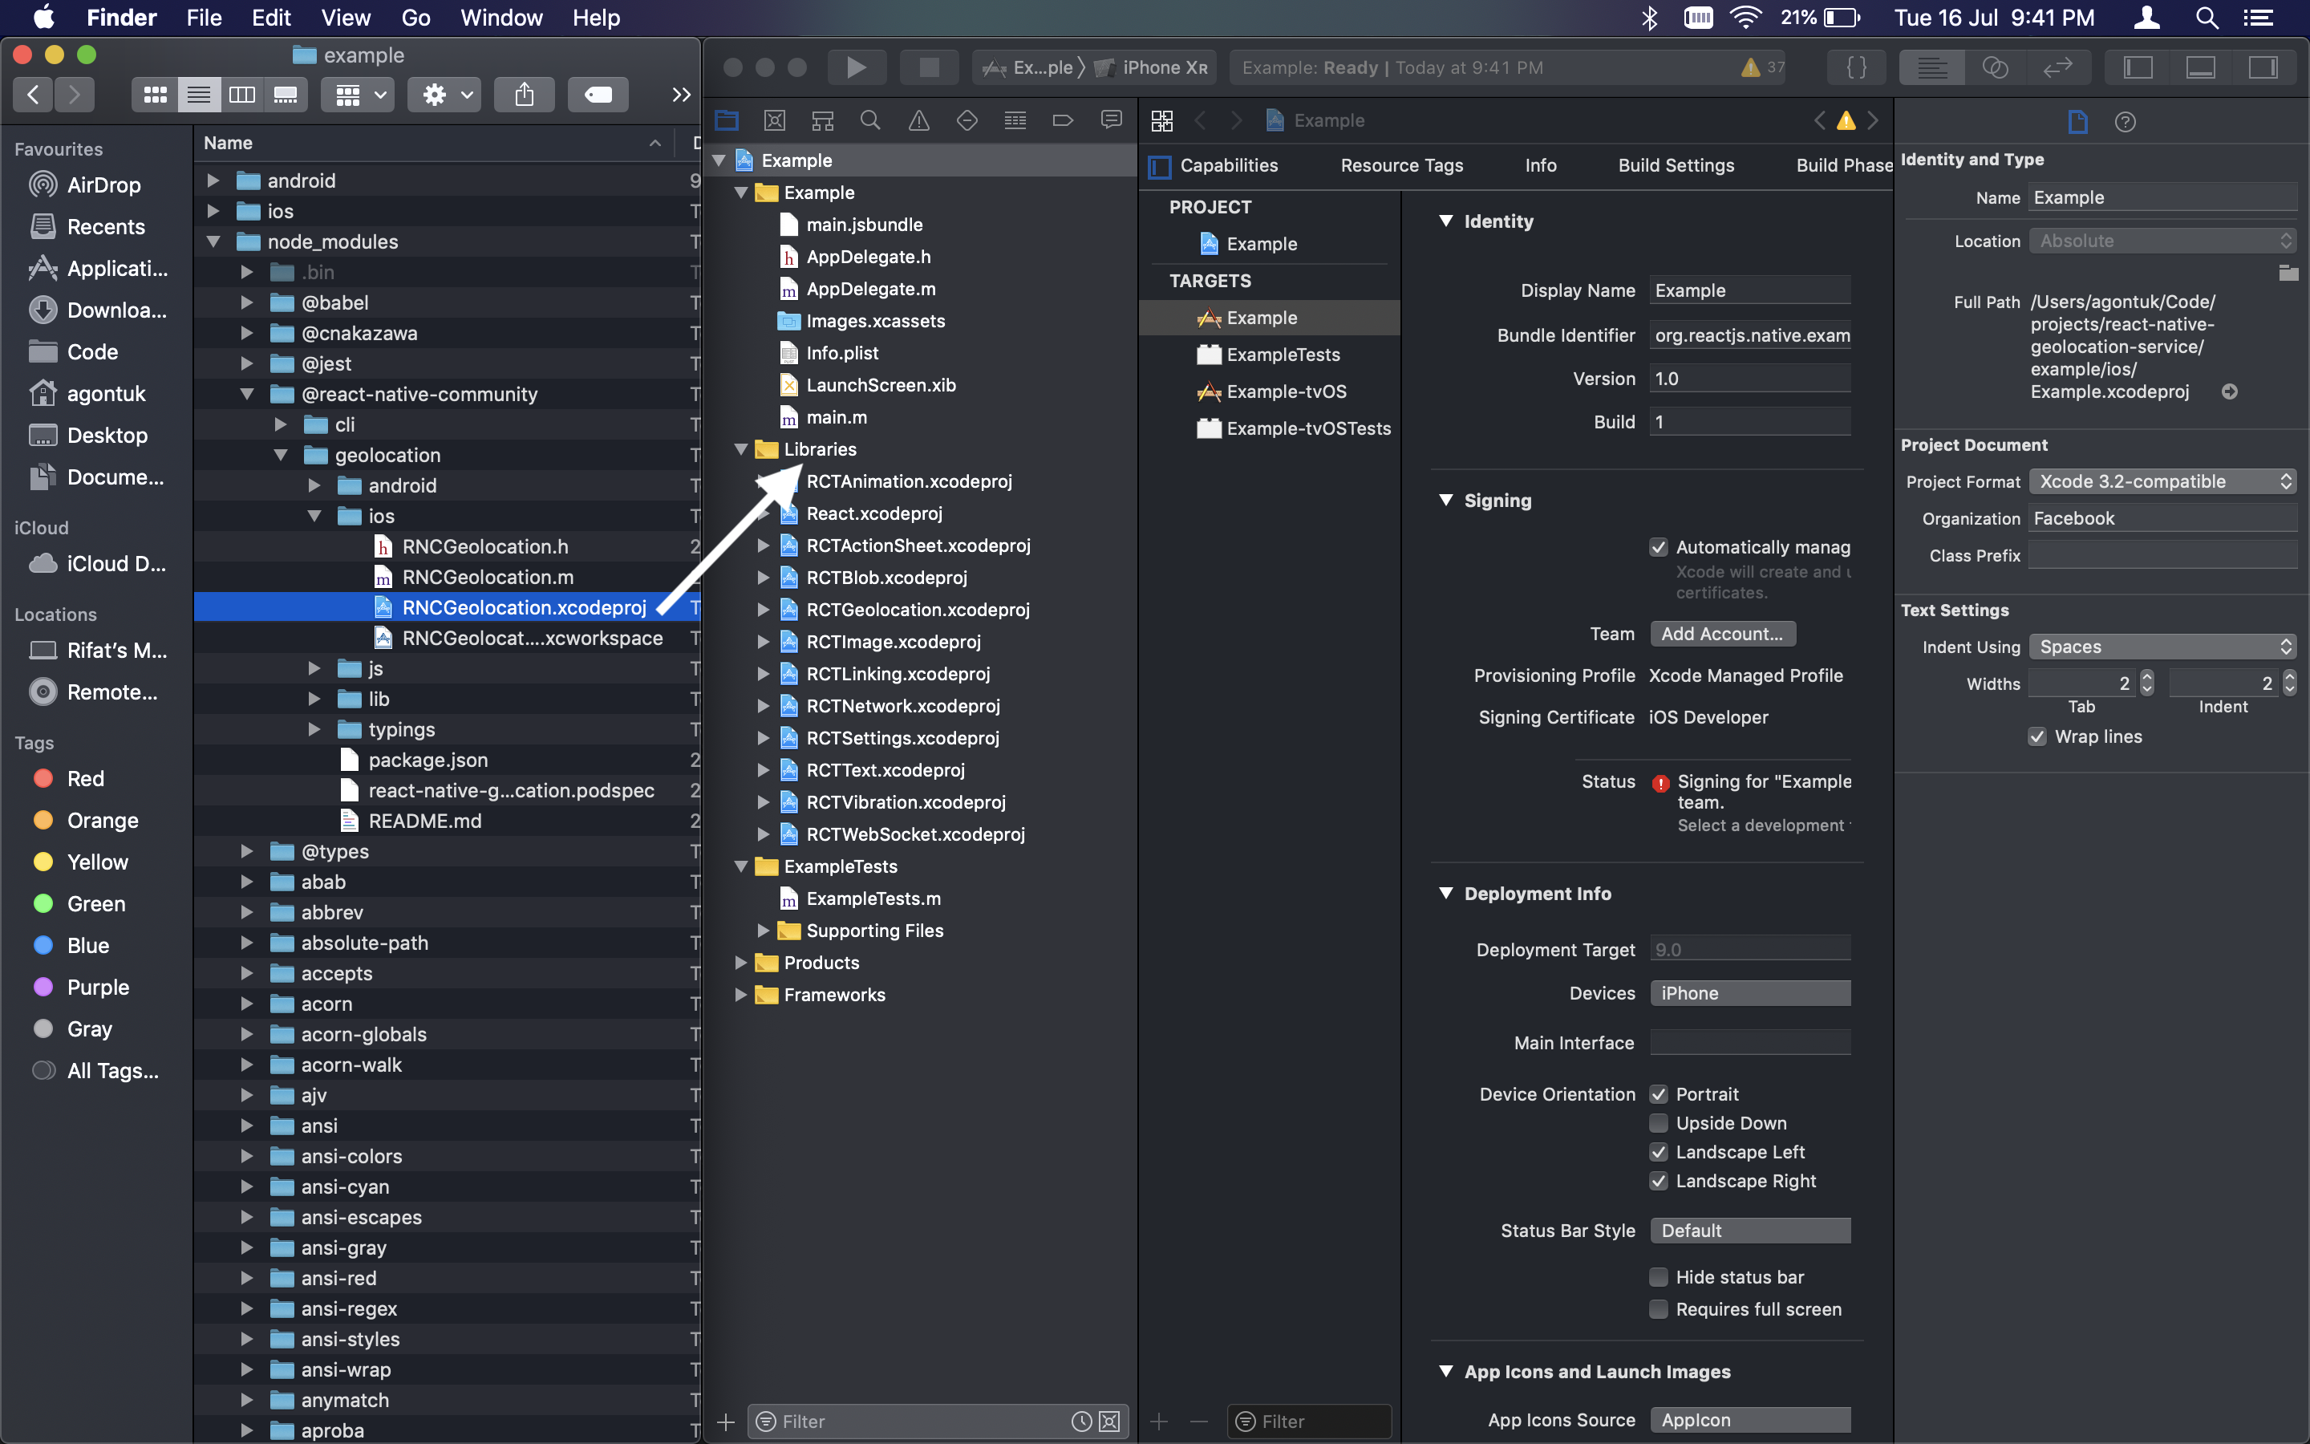Screen dimensions: 2310x1444
Task: Enable Portrait device orientation
Action: (x=1660, y=1093)
